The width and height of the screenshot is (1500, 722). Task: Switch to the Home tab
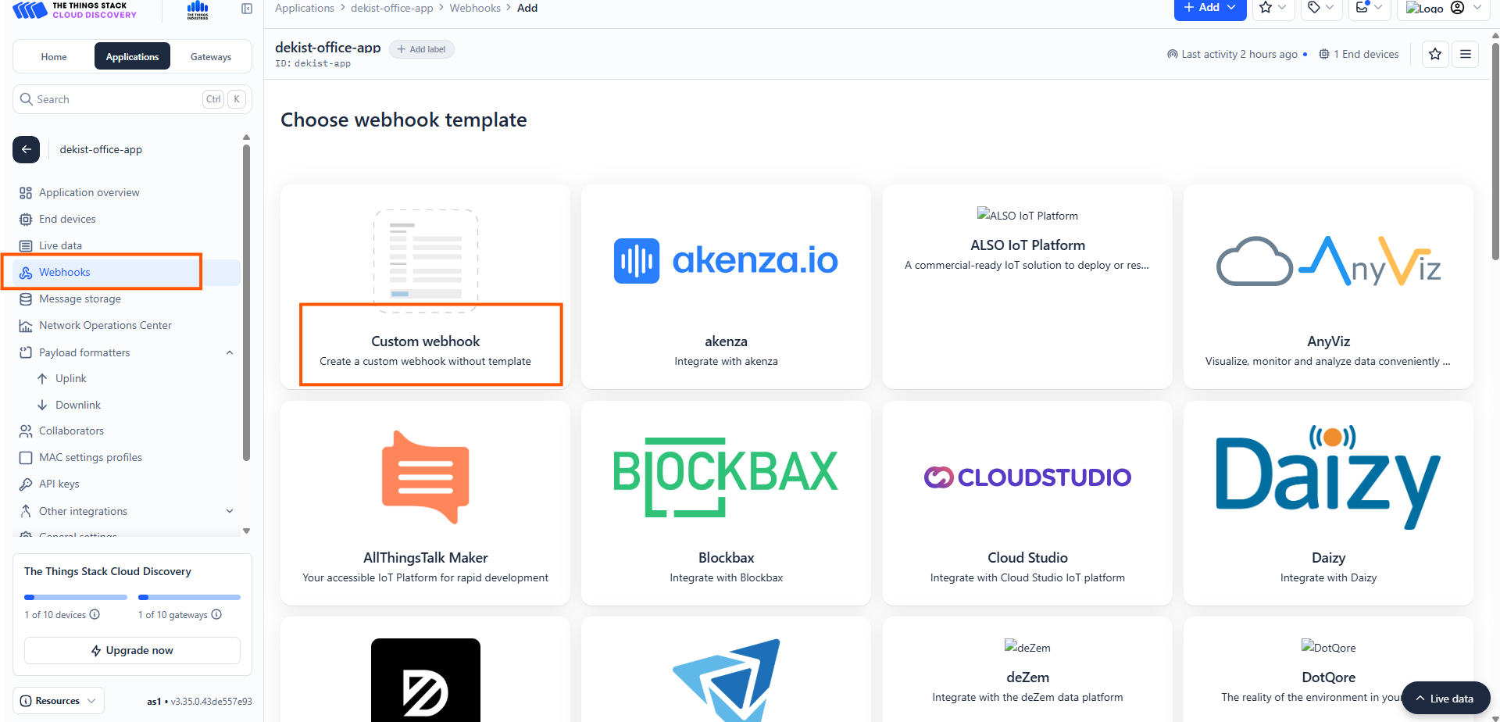[x=54, y=57]
